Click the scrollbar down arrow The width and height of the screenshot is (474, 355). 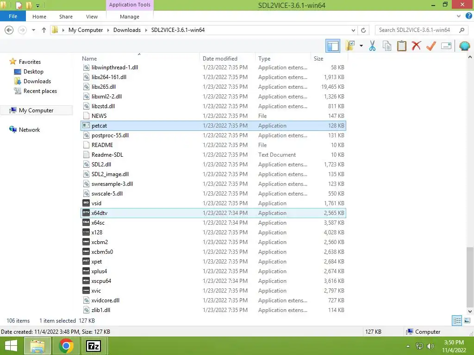[470, 311]
